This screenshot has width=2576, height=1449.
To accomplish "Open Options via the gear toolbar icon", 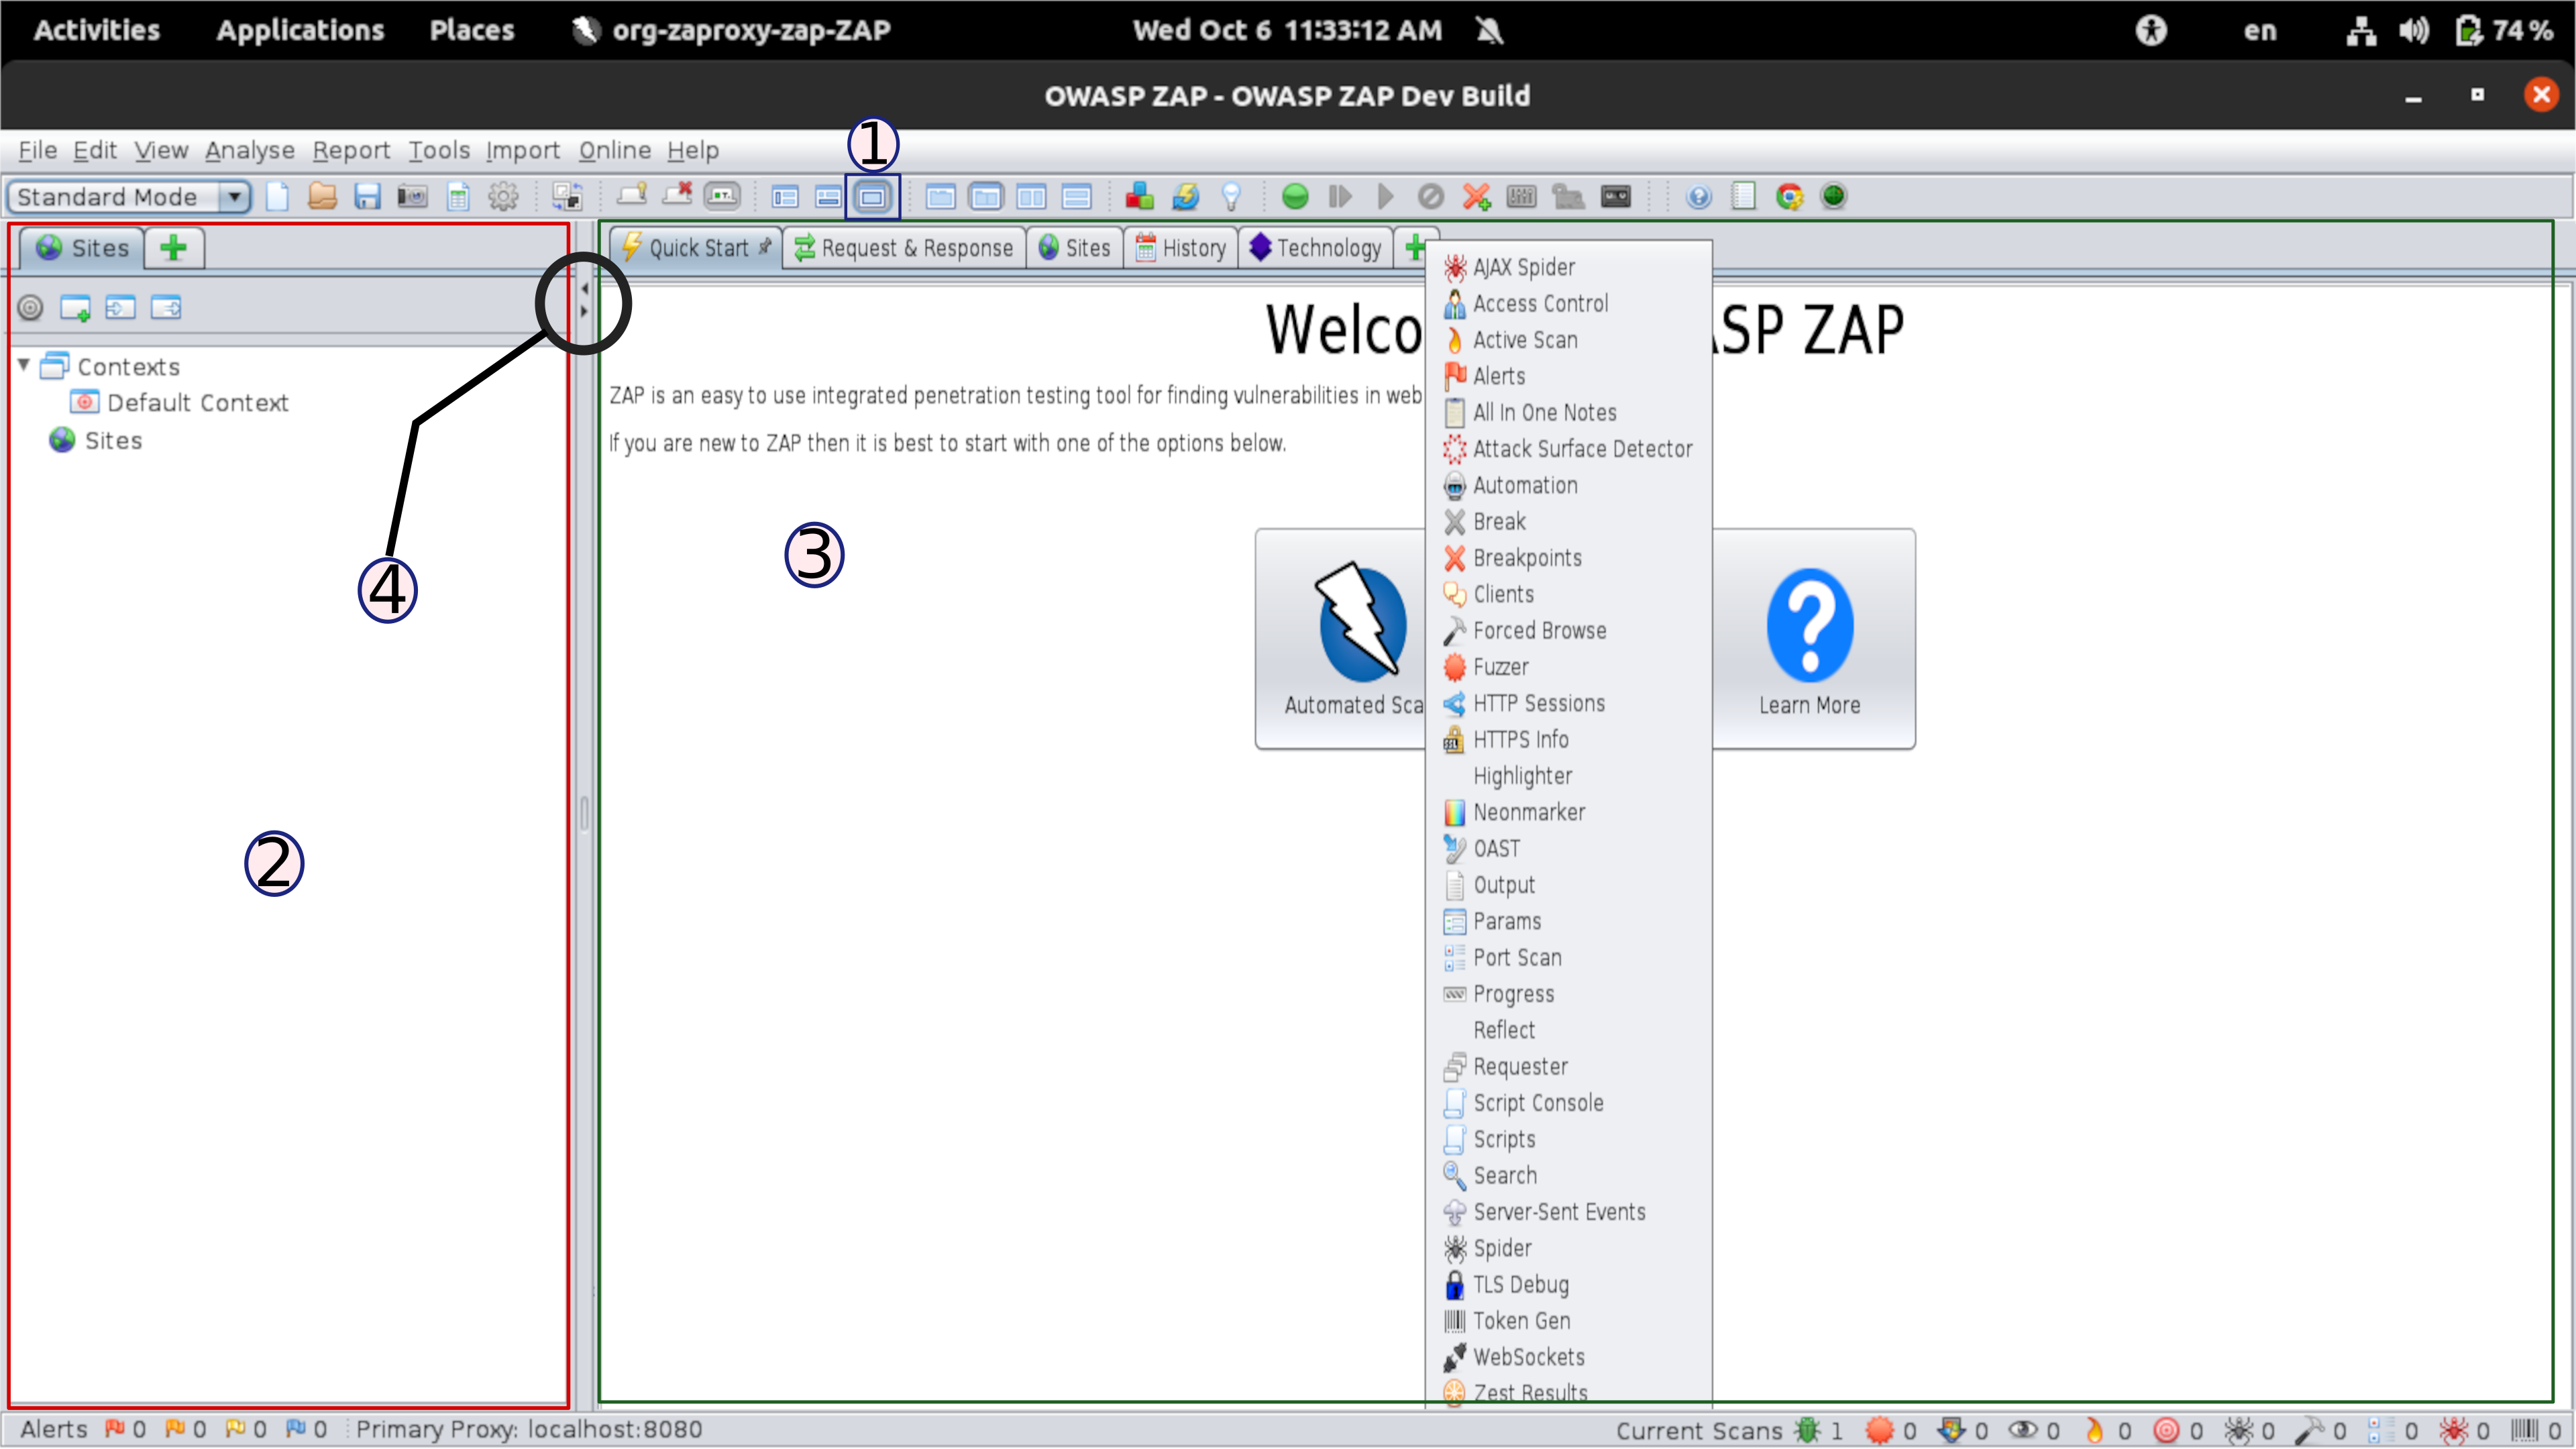I will (x=503, y=197).
